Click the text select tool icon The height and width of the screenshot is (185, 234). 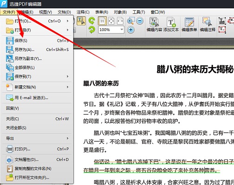click(x=81, y=21)
